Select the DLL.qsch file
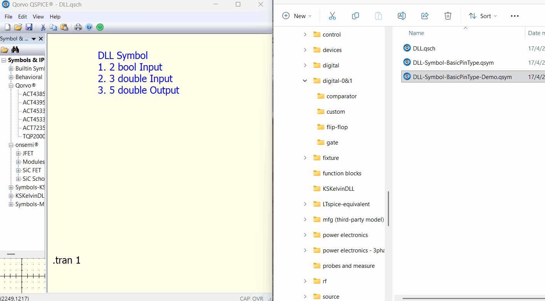This screenshot has width=545, height=301. (x=424, y=48)
